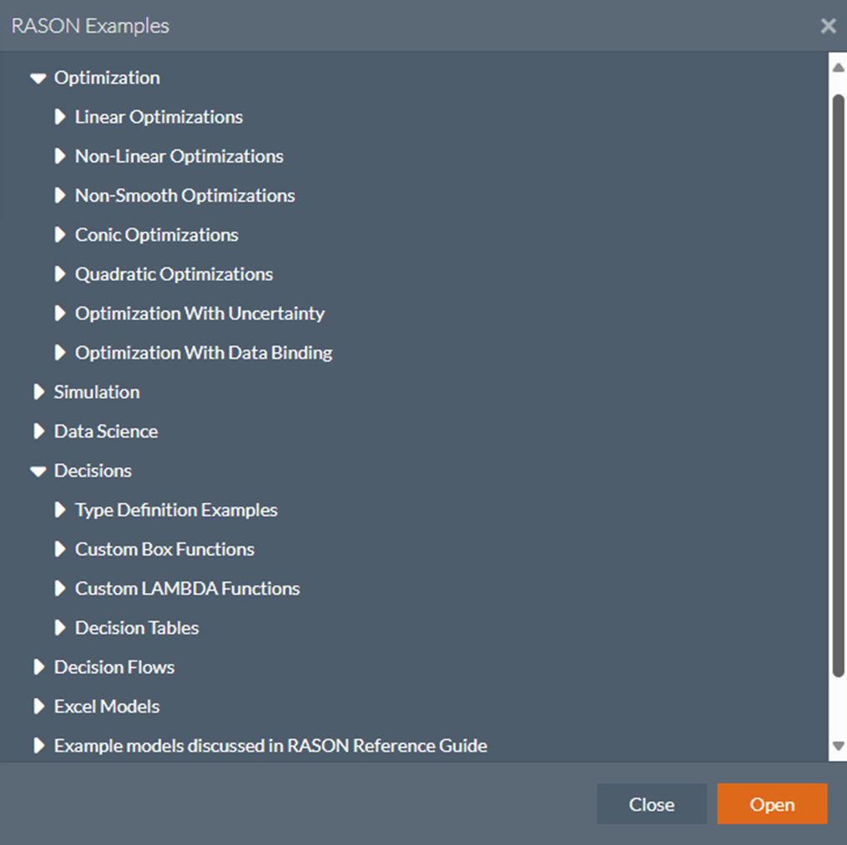Viewport: 847px width, 845px height.
Task: Choose Quadratic Optimizations in the tree
Action: [174, 274]
